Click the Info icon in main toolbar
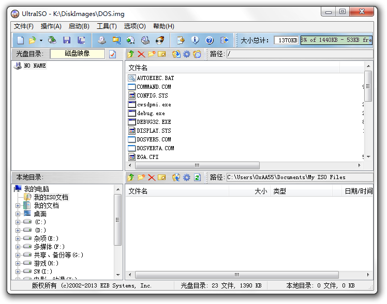Viewport: 387px width, 304px height. 195,40
